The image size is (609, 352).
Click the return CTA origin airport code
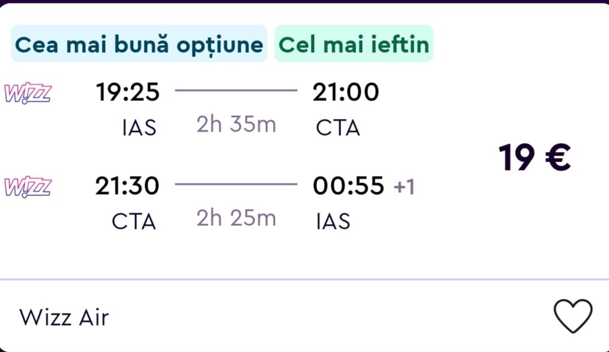coord(134,222)
